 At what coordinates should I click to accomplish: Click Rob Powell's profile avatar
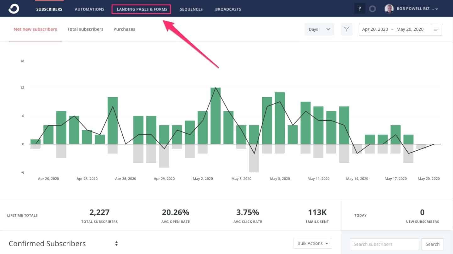coord(389,8)
